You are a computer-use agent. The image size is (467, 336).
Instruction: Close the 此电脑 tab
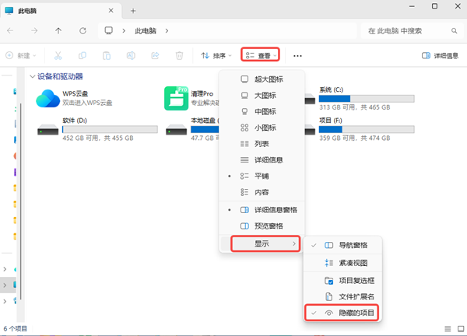(x=111, y=11)
